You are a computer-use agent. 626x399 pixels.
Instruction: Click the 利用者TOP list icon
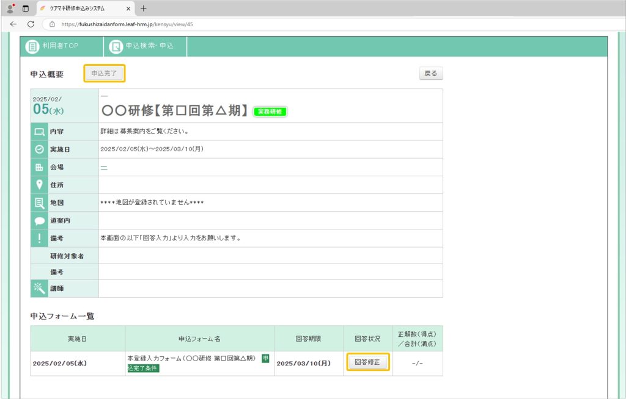[x=32, y=46]
